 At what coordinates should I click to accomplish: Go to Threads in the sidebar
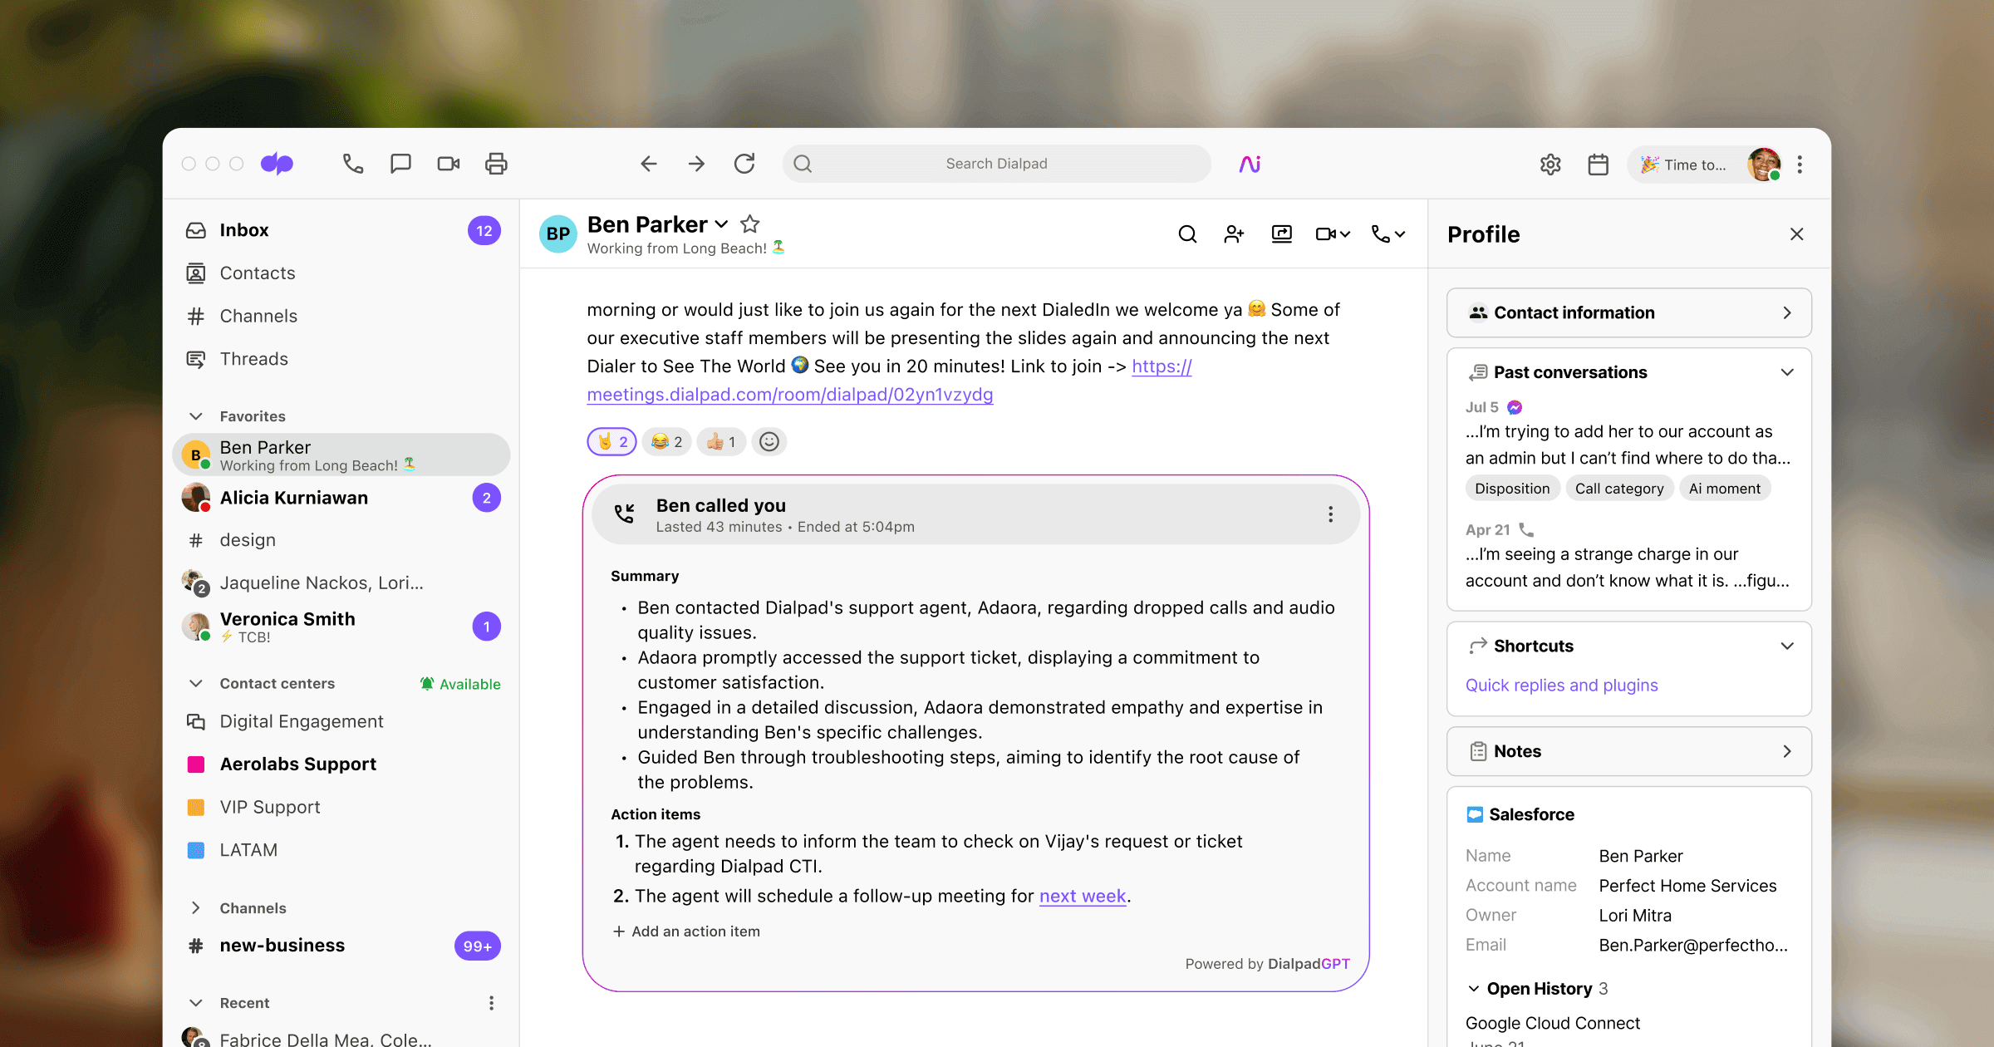(x=253, y=359)
